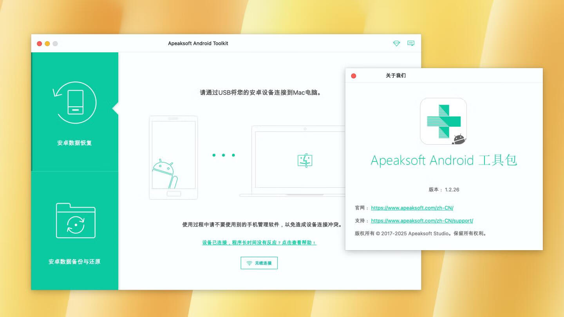Minimize the Apeaksoft Android Toolkit main window

click(x=47, y=44)
